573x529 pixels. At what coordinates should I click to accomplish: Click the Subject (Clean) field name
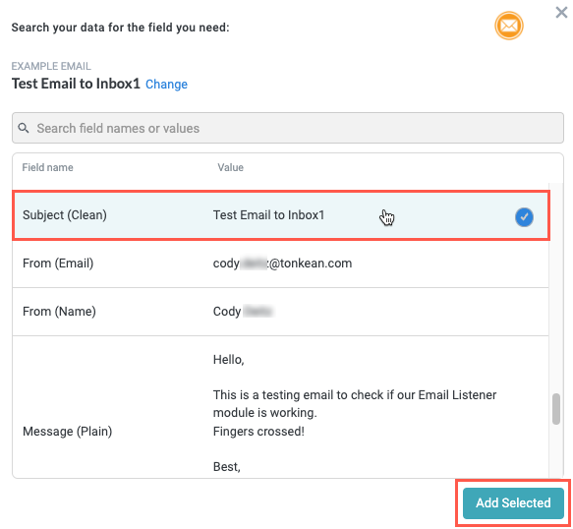[65, 215]
